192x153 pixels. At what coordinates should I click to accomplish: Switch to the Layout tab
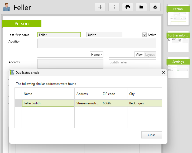coord(150,55)
